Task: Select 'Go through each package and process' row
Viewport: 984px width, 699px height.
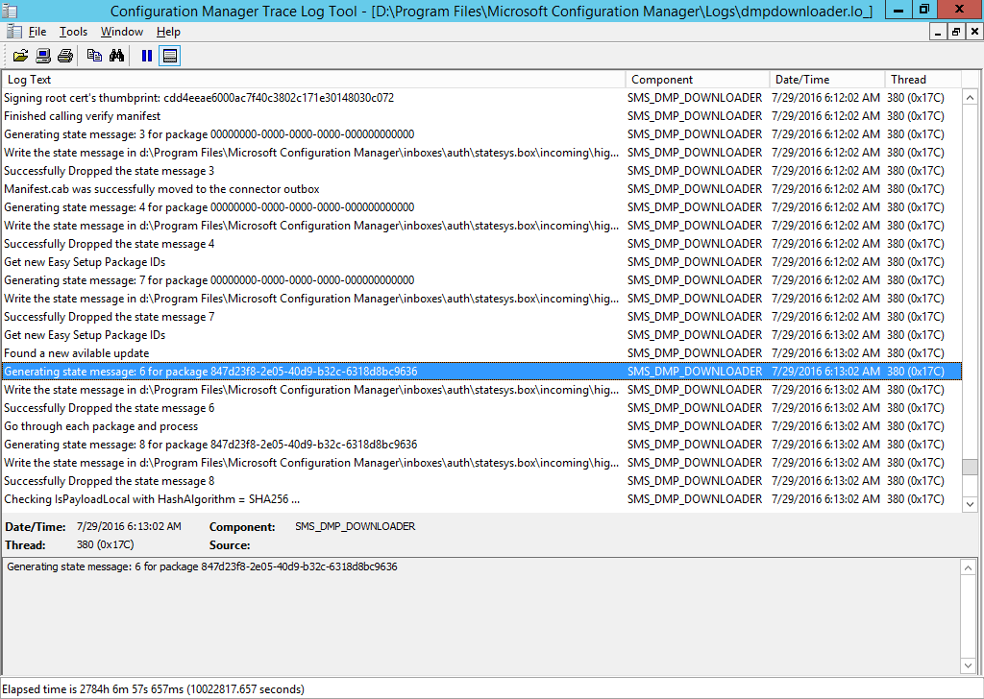Action: 481,425
